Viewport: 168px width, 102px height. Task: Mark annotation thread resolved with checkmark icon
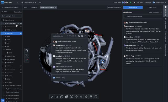pos(82,36)
